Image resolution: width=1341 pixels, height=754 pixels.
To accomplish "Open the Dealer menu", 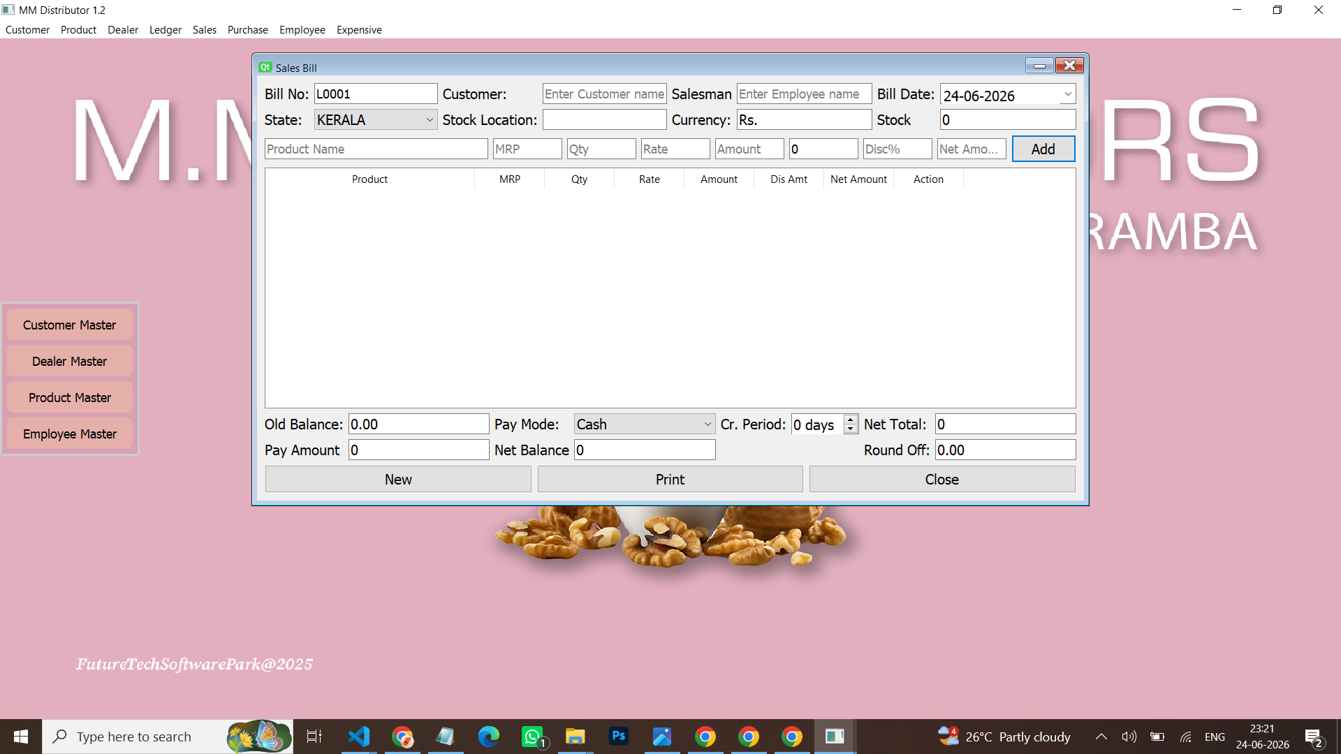I will pos(123,30).
